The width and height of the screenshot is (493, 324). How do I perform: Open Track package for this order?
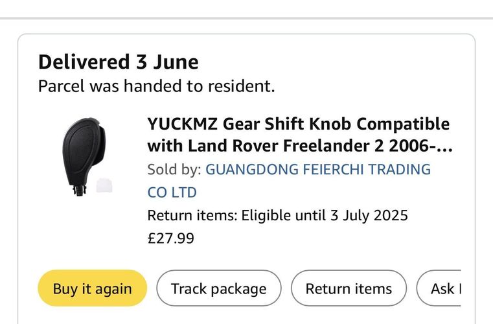[x=219, y=288]
